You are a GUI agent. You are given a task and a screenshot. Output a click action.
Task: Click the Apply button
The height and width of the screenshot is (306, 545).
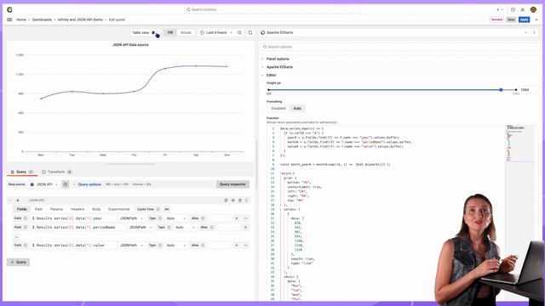[x=525, y=20]
